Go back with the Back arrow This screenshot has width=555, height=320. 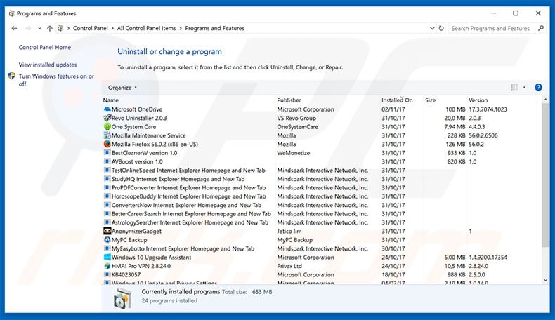coord(14,28)
